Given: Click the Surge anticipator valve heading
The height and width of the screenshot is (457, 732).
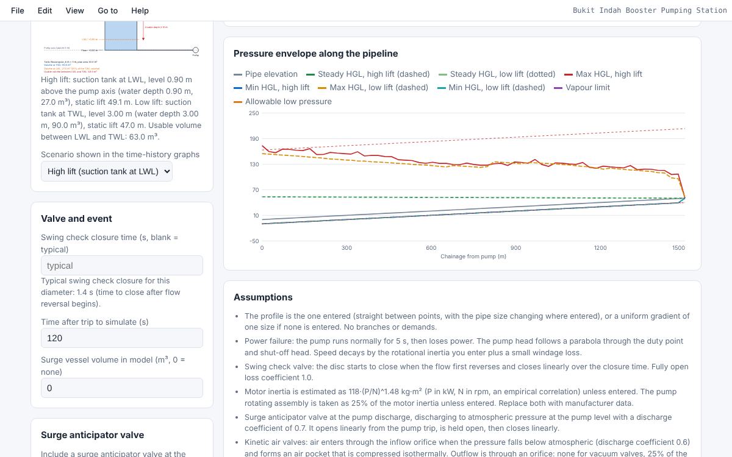Looking at the screenshot, I should [93, 435].
